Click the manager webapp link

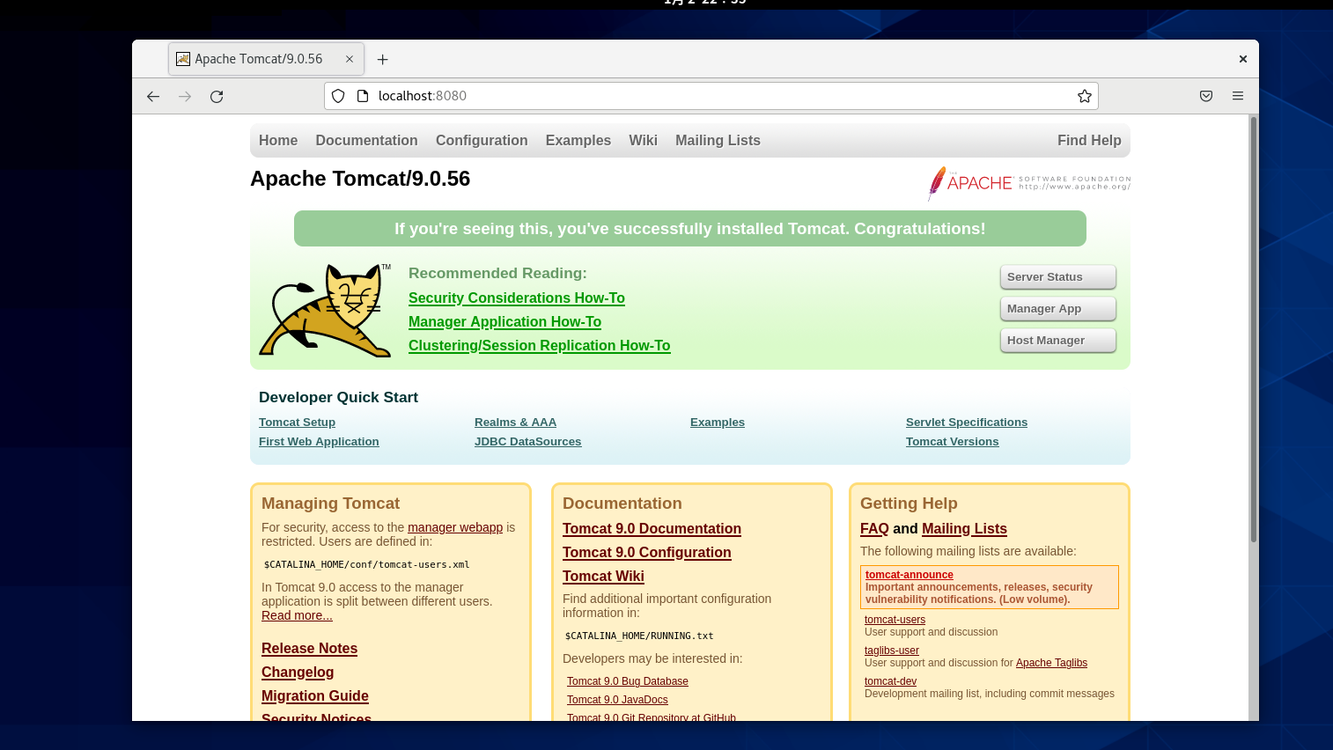(455, 527)
